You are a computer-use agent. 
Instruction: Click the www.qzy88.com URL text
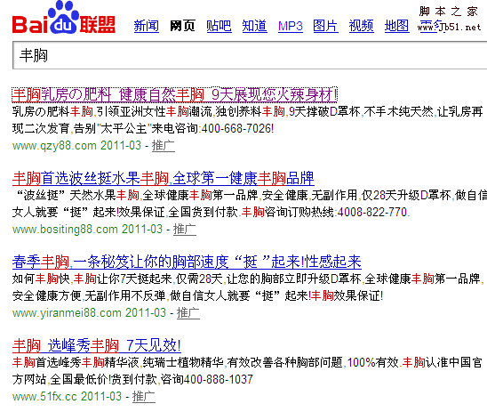pyautogui.click(x=54, y=146)
